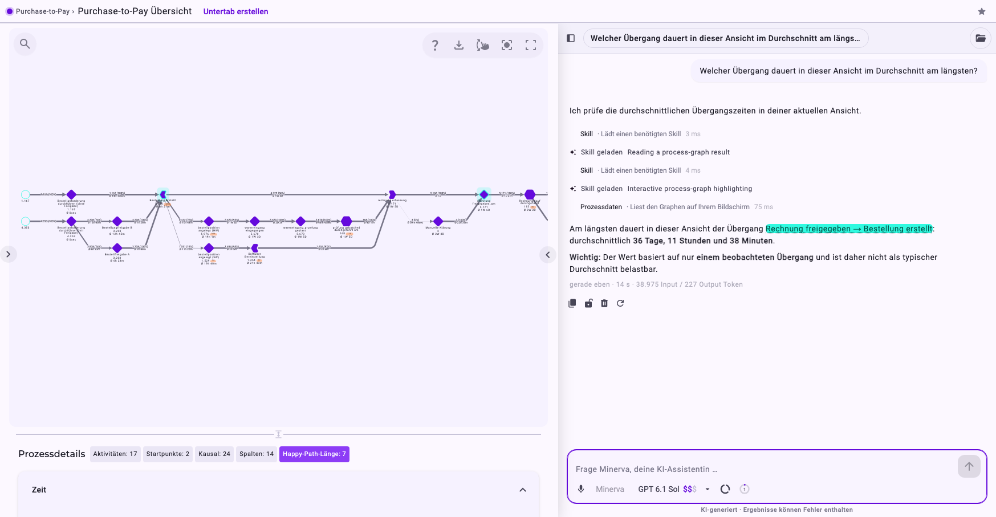Click Untertab erstellen
Viewport: 996px width, 517px height.
[x=235, y=11]
